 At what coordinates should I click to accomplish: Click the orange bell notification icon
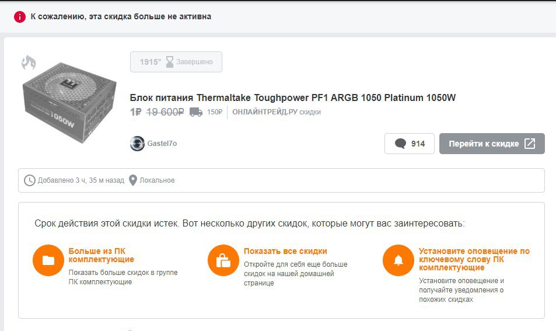coord(398,260)
